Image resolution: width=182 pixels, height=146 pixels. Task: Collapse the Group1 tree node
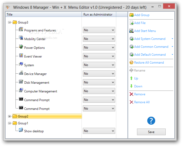(x=9, y=123)
